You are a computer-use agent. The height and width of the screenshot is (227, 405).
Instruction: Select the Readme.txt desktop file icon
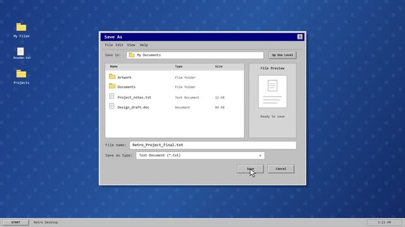click(21, 51)
